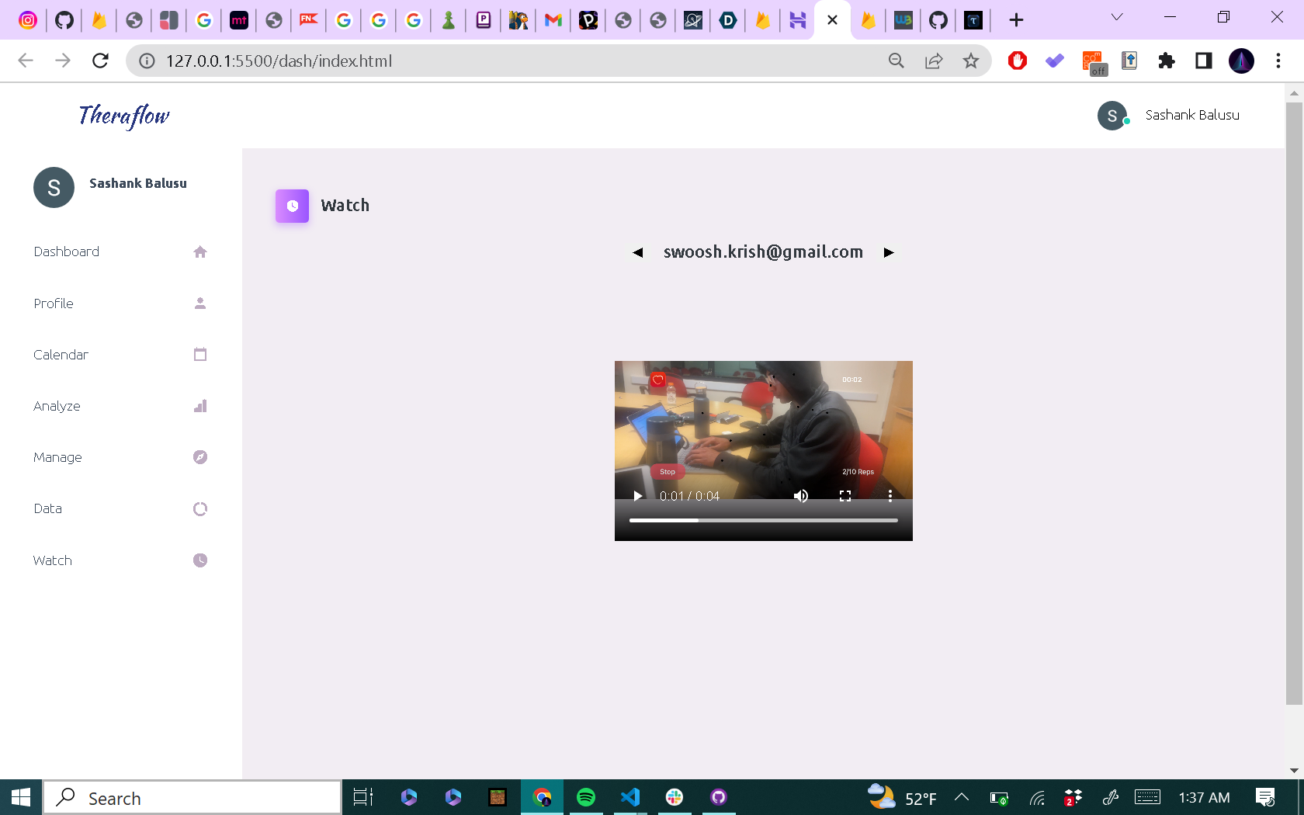Click the purple Watch header clock icon
1304x815 pixels.
click(292, 206)
